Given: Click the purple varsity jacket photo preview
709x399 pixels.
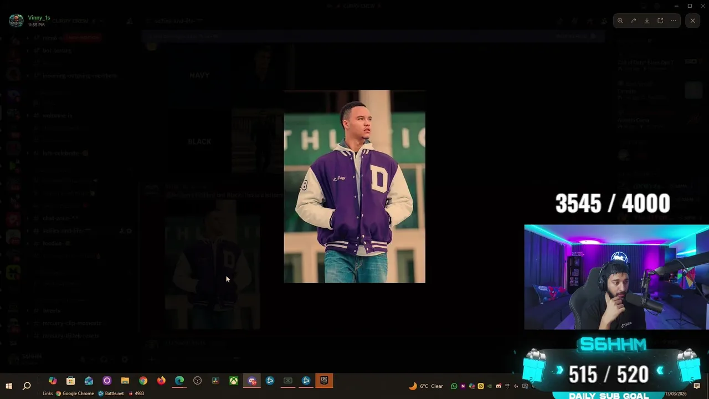Looking at the screenshot, I should 354,186.
